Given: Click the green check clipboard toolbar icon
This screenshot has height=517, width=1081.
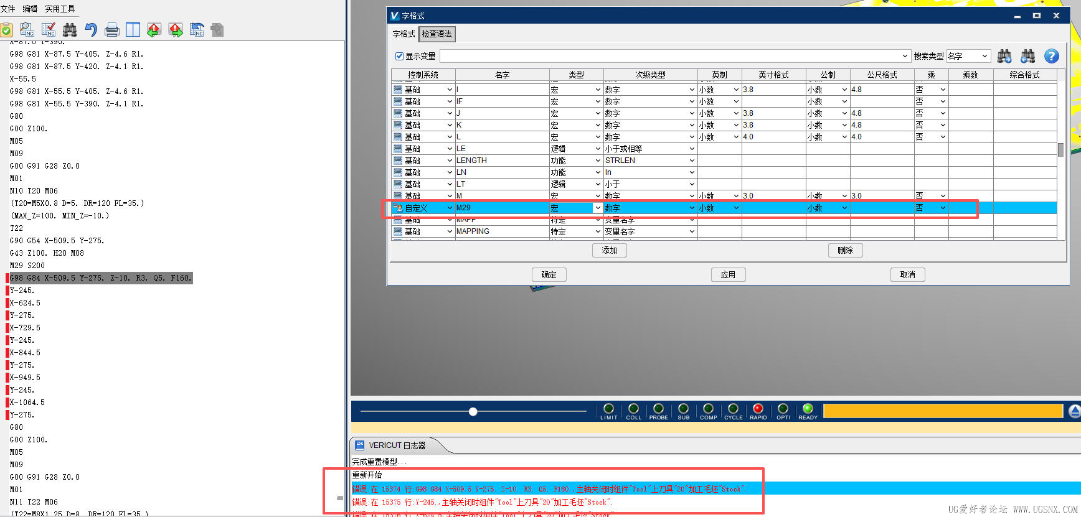Looking at the screenshot, I should [6, 29].
